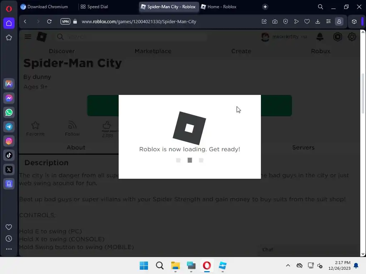Open the downloads panel

(318, 21)
